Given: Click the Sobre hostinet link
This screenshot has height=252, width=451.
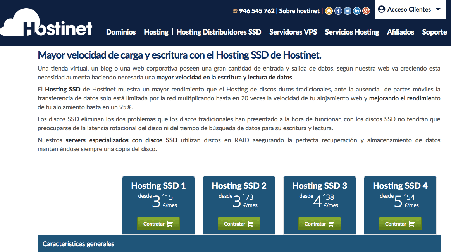Looking at the screenshot, I should coord(300,11).
